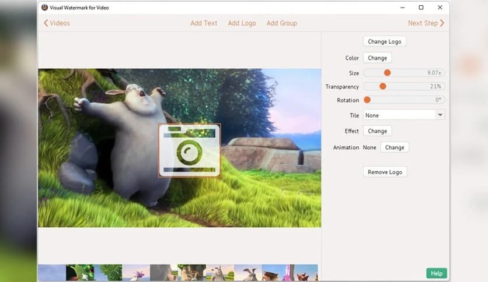Minimize the Visual Watermark window
Screen dimensions: 488x282
pos(402,8)
